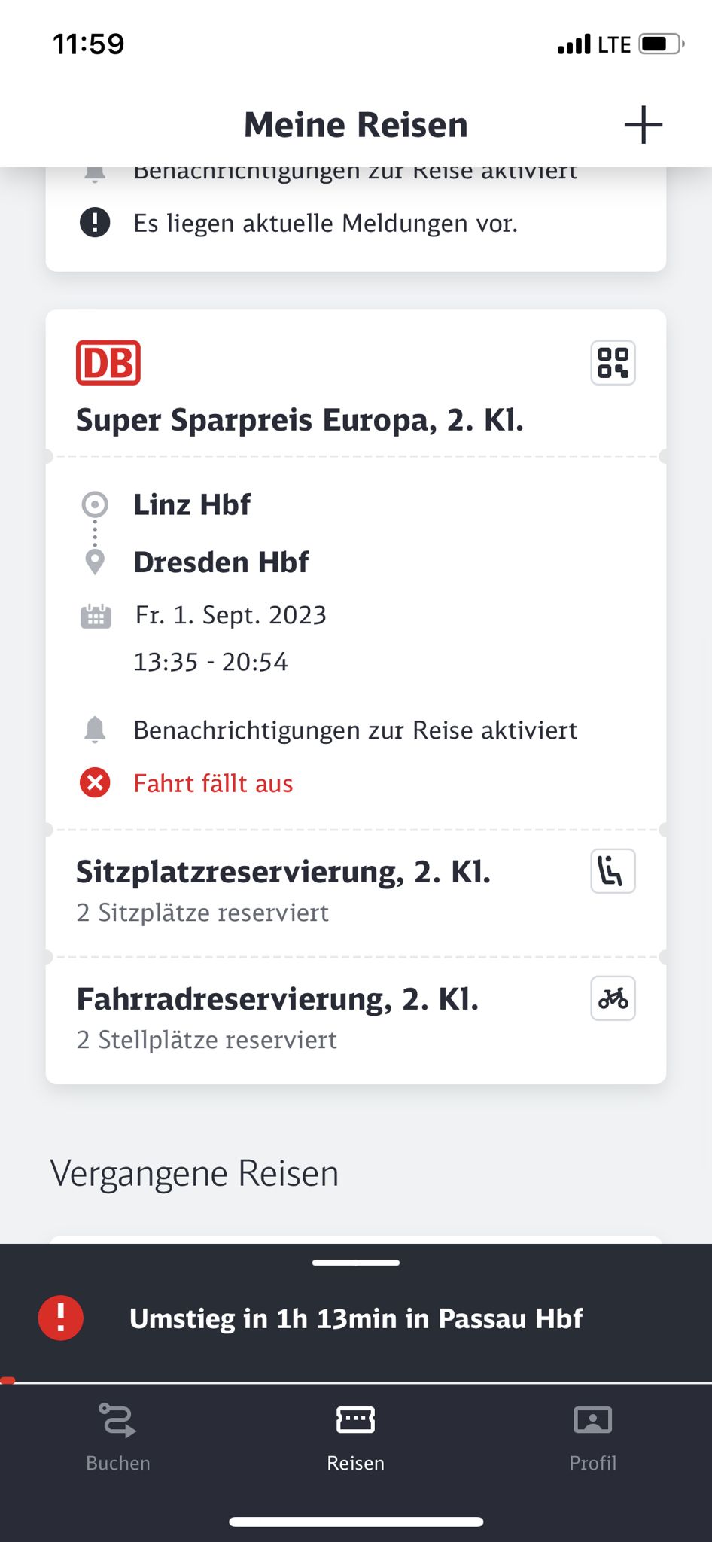
Task: Tap the plus icon to add a trip
Action: click(x=644, y=125)
